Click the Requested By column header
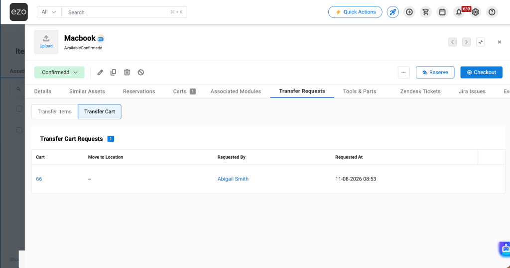This screenshot has height=268, width=510. pyautogui.click(x=231, y=157)
